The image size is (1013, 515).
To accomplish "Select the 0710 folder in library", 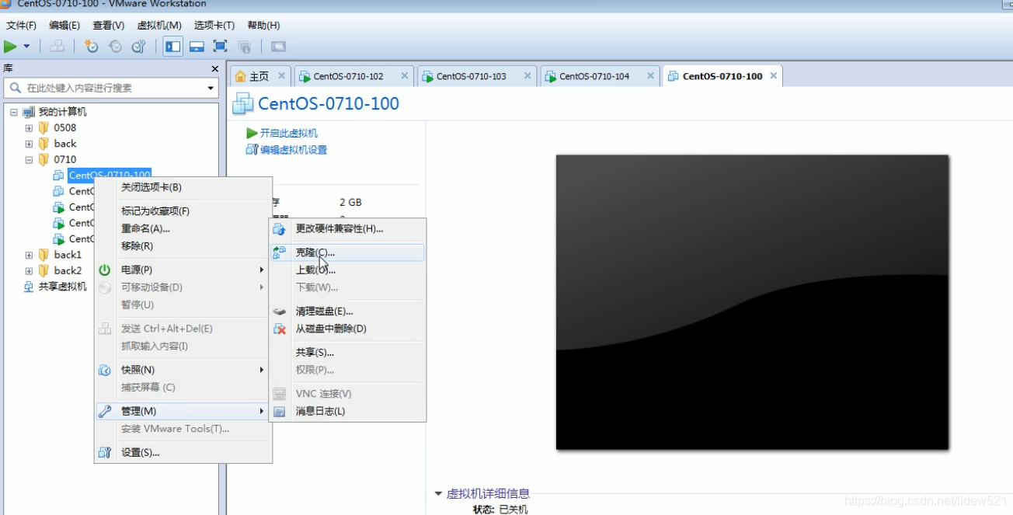I will tap(64, 159).
